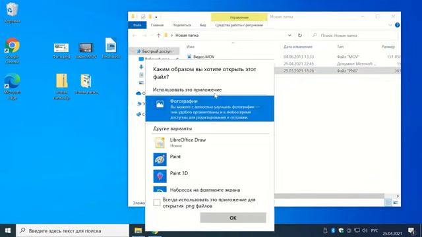Choose Набросок на фрагменте экрана app

coord(210,189)
